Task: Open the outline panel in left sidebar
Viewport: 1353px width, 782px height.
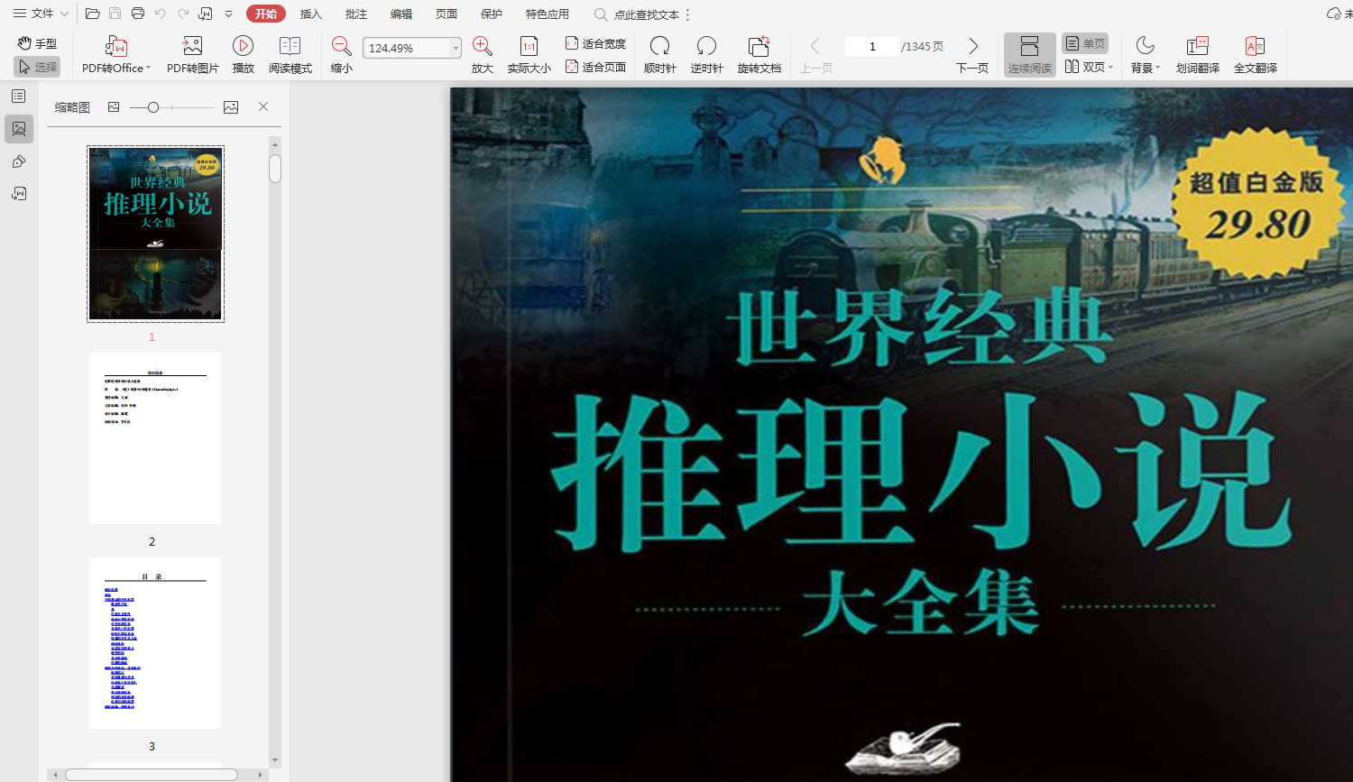Action: (x=19, y=97)
